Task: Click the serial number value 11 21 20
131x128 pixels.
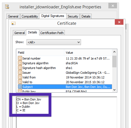Action: (88, 58)
